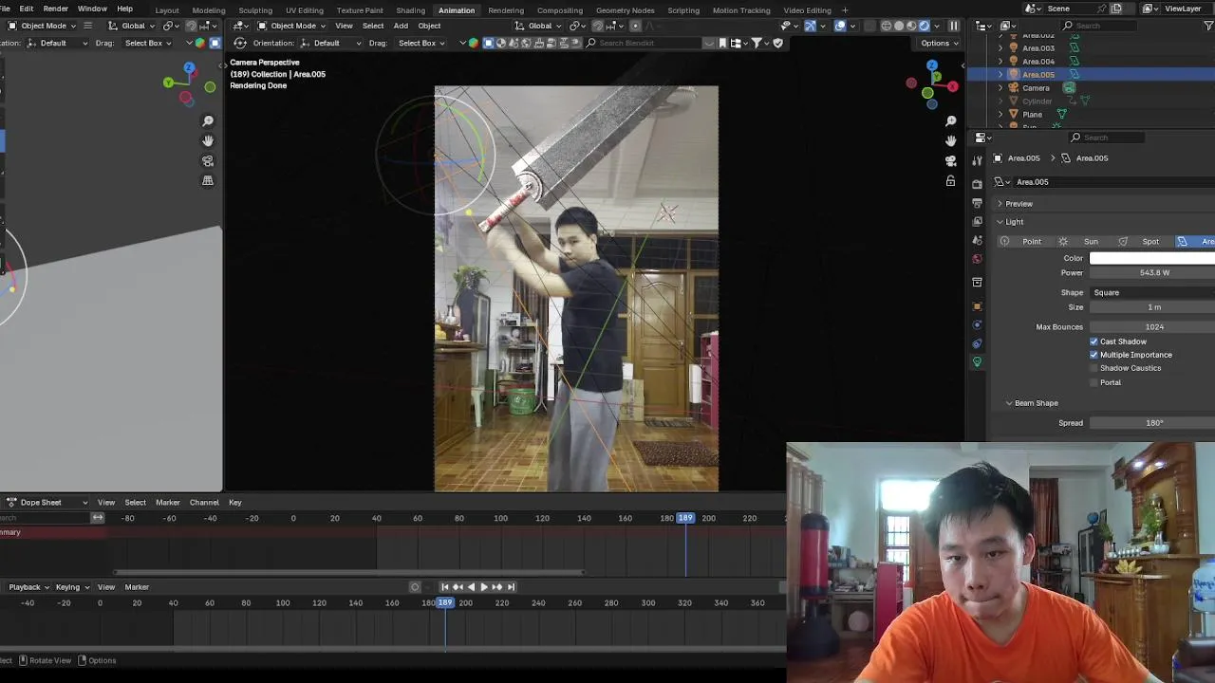The height and width of the screenshot is (683, 1215).
Task: Enable the Shadow Caustics checkbox
Action: click(1094, 368)
